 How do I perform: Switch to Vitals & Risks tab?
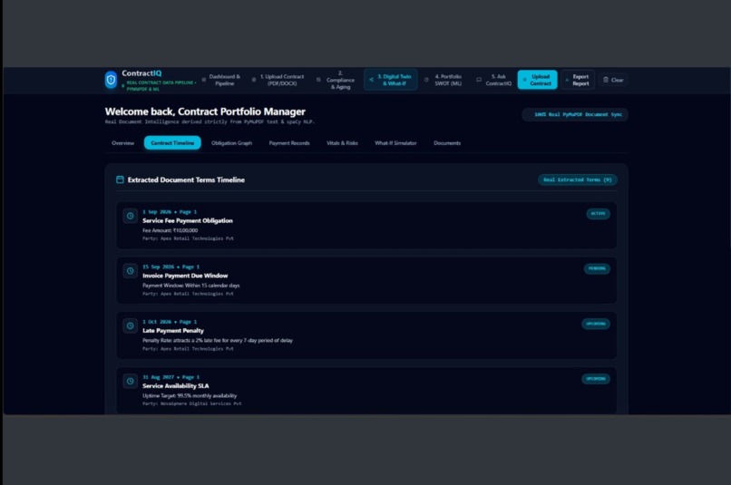342,143
